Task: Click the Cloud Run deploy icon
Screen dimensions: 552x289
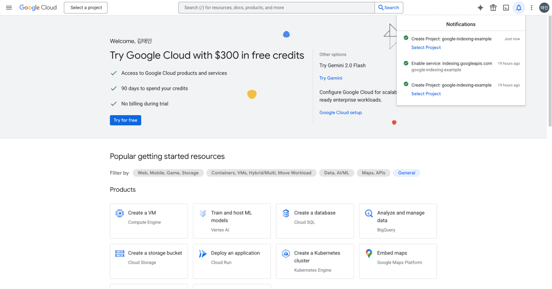Action: point(203,254)
